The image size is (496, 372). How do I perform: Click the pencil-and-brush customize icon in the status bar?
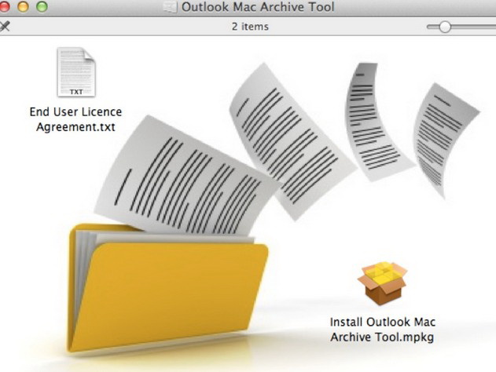pos(4,26)
